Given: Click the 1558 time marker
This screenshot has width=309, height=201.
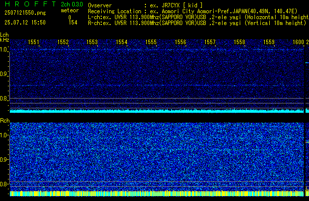Looking at the screenshot, I should click(239, 42).
